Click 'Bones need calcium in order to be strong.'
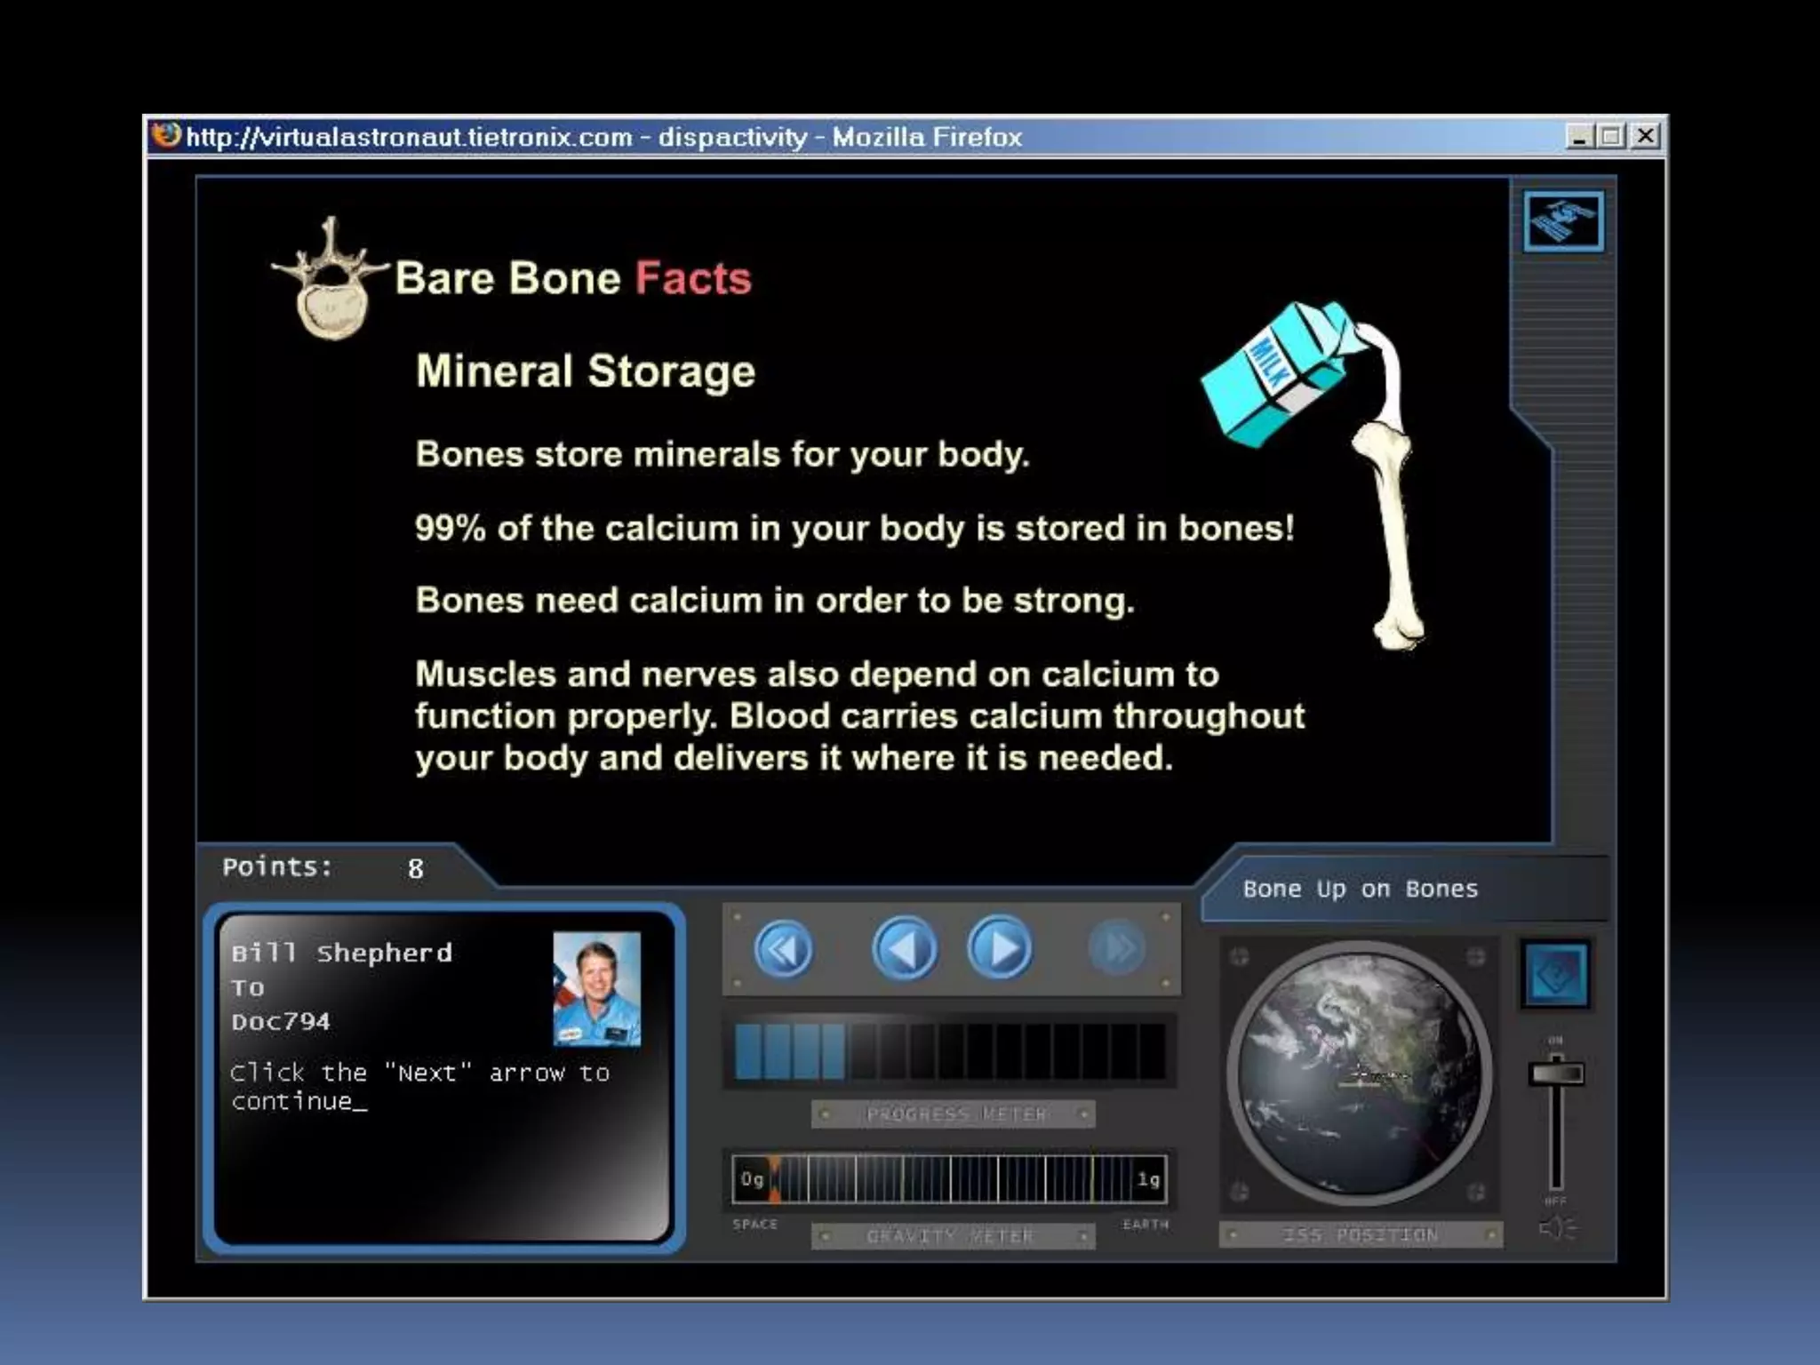This screenshot has height=1365, width=1820. click(775, 601)
